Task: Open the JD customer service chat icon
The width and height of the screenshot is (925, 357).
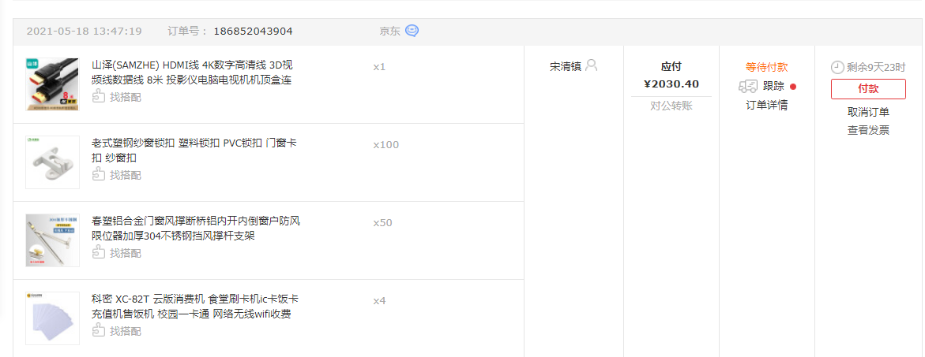Action: pyautogui.click(x=412, y=32)
